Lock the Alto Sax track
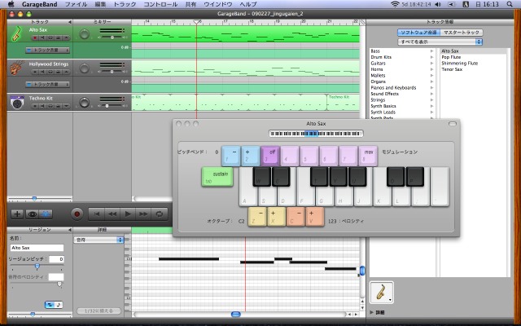 [59, 38]
